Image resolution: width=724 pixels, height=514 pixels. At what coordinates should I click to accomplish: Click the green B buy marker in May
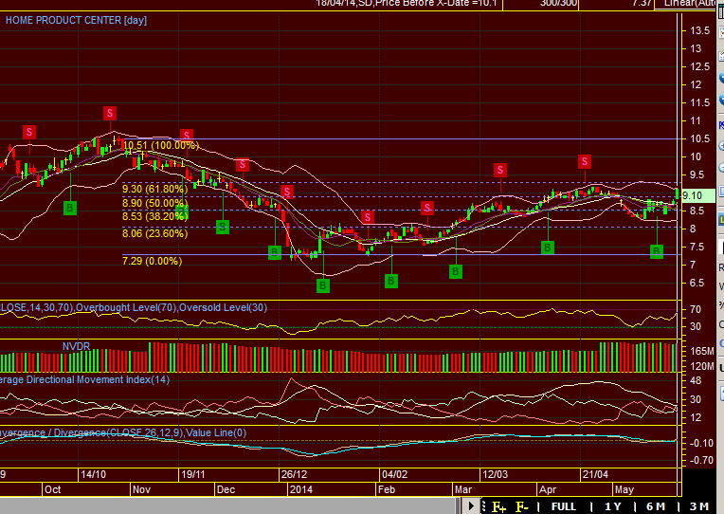click(x=656, y=251)
